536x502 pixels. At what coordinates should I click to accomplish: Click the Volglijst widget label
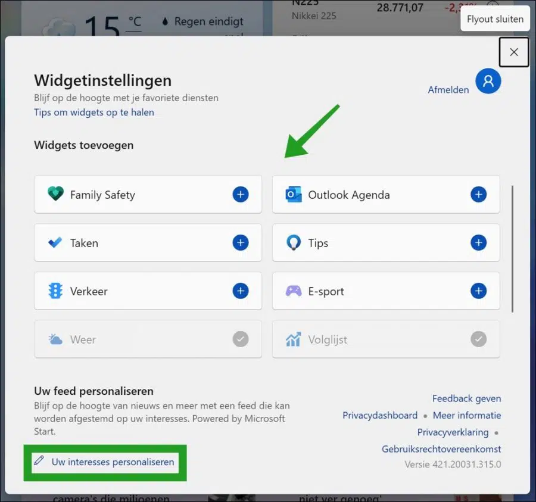tap(328, 339)
